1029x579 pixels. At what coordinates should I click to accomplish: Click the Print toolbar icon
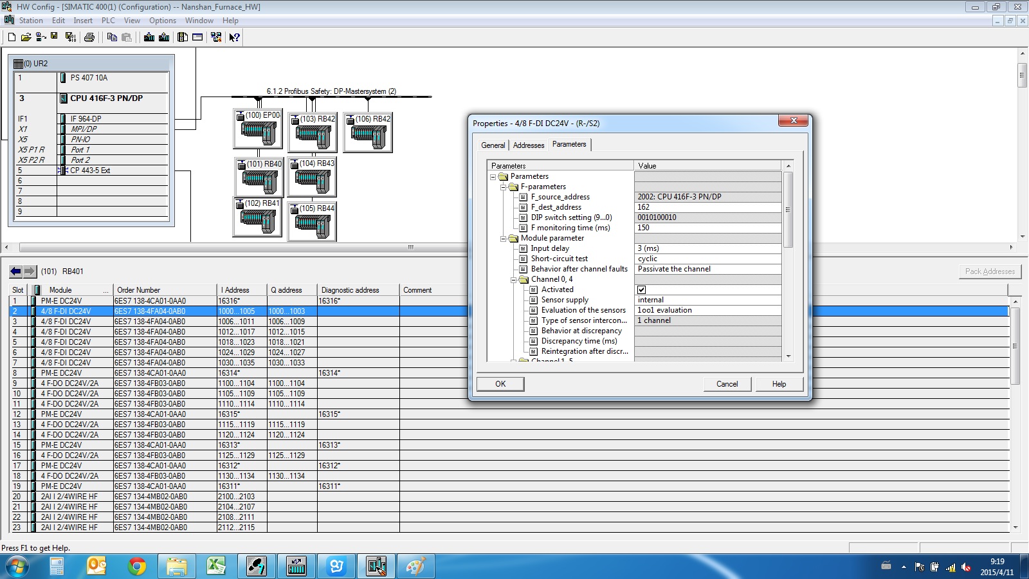(x=89, y=37)
